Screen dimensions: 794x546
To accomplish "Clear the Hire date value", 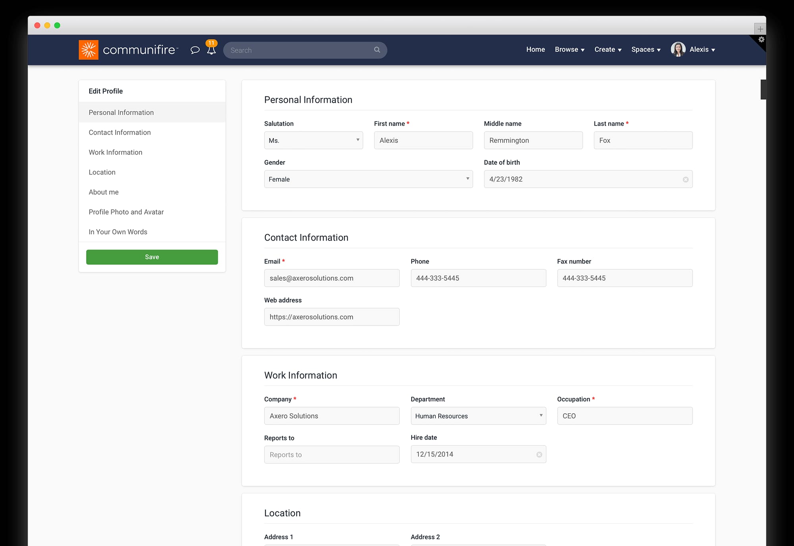I will pos(540,455).
